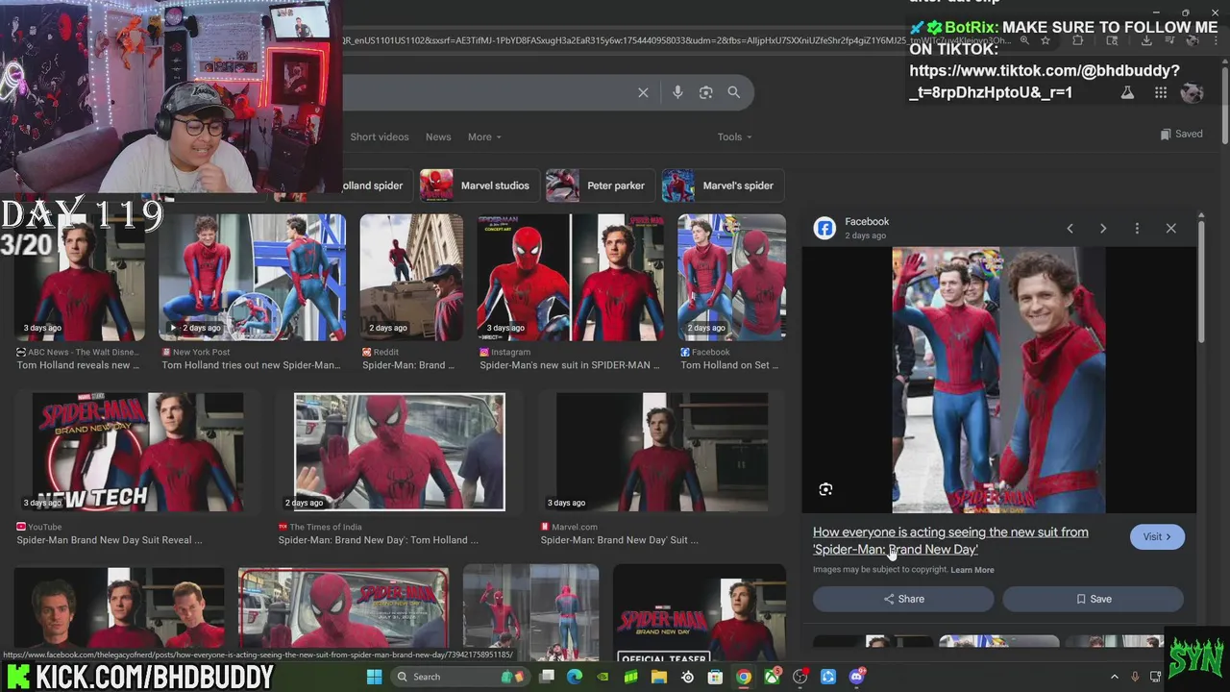Screen dimensions: 1230x692
Task: Click the zoom indicator in address bar
Action: 1024,40
